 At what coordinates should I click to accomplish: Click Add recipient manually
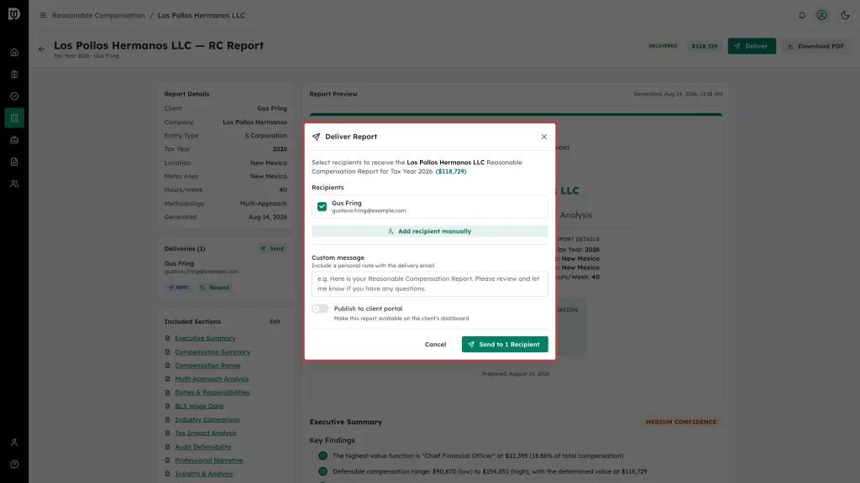point(429,231)
